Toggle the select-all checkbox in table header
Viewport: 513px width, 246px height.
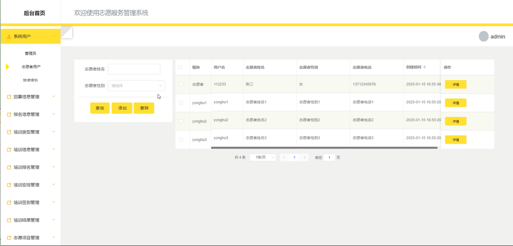[180, 67]
